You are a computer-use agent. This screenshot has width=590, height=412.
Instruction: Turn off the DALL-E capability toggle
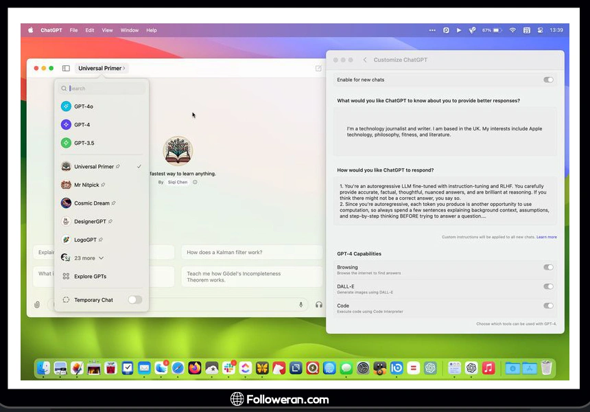tap(548, 287)
